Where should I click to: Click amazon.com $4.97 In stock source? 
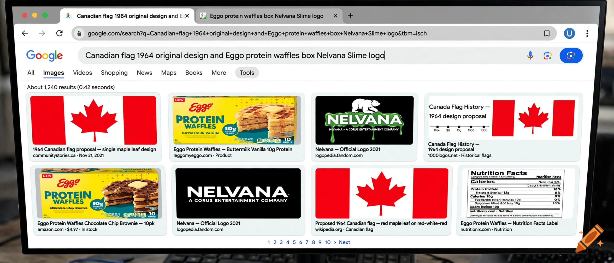tap(67, 230)
